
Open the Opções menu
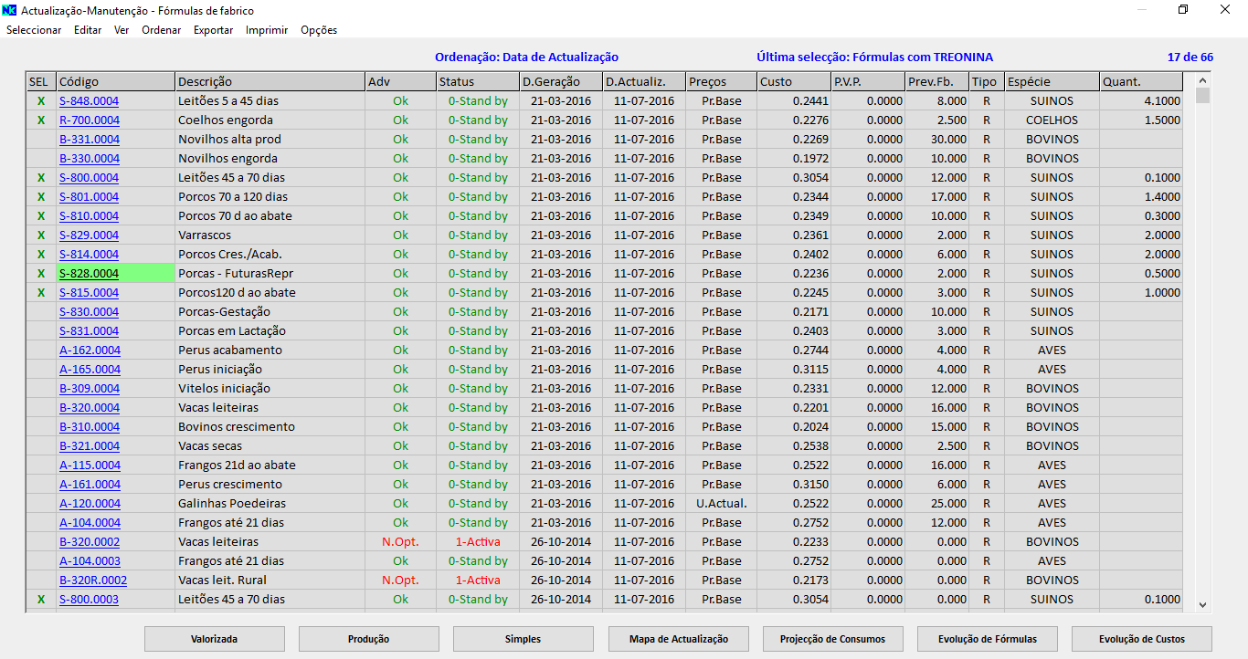pos(319,30)
